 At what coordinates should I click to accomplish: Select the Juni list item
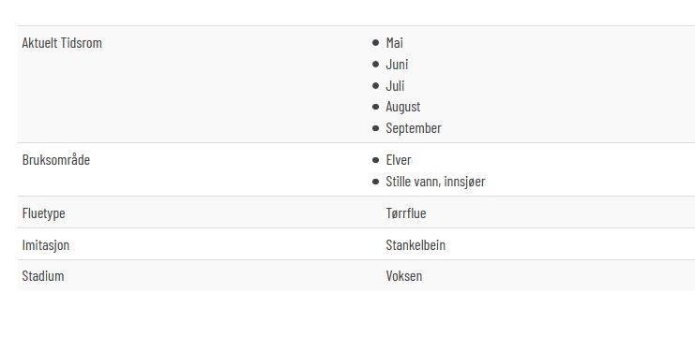point(397,65)
